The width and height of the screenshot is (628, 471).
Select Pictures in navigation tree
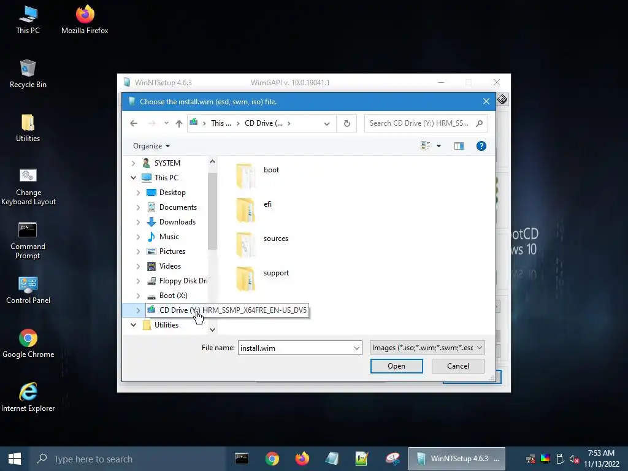click(x=172, y=251)
